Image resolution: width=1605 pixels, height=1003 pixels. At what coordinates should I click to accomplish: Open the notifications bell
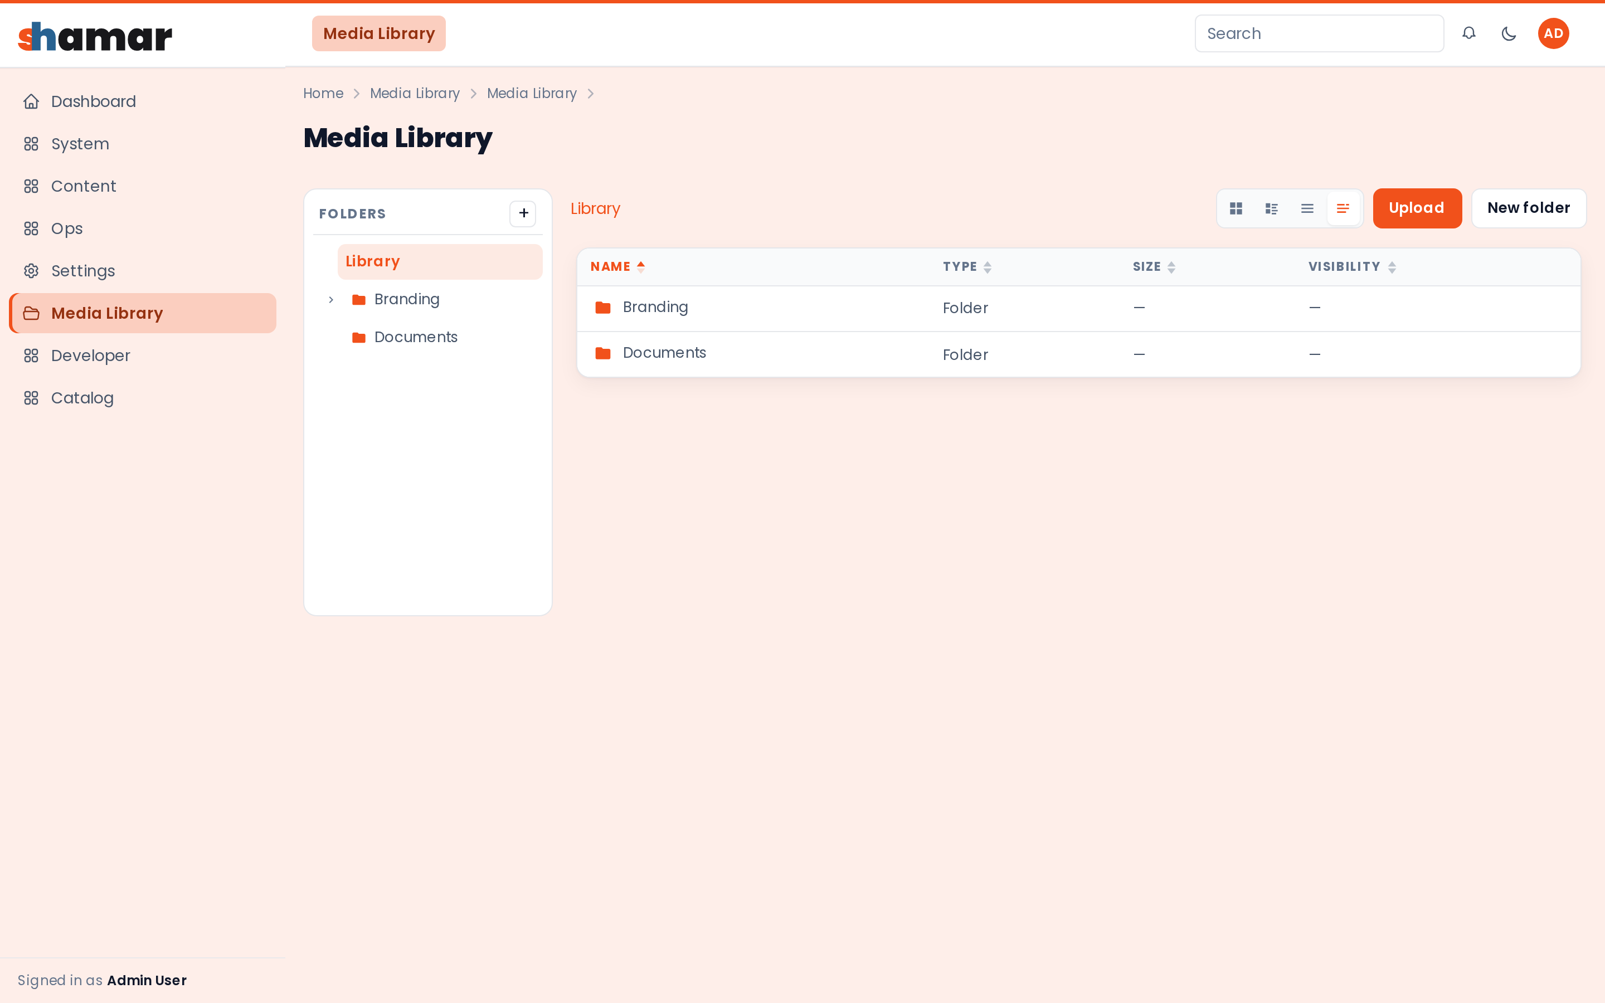pos(1468,33)
